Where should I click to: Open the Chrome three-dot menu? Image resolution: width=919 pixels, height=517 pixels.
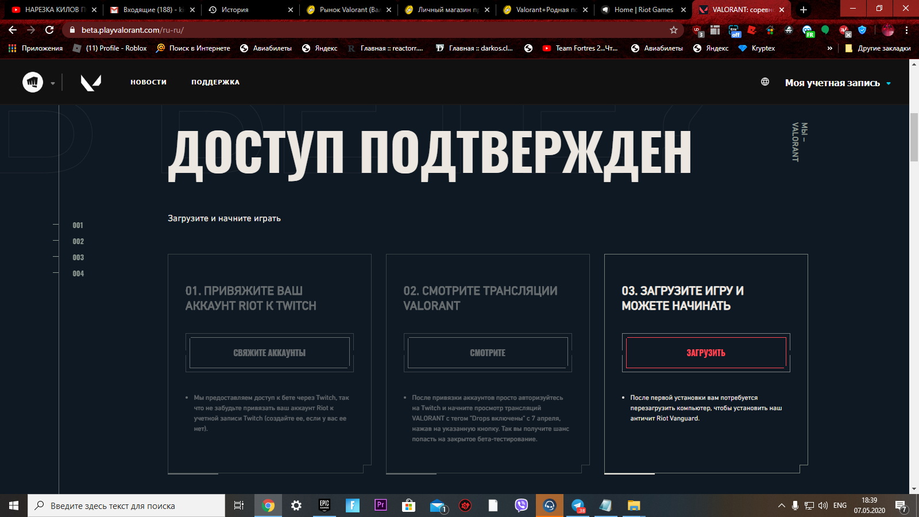(907, 30)
